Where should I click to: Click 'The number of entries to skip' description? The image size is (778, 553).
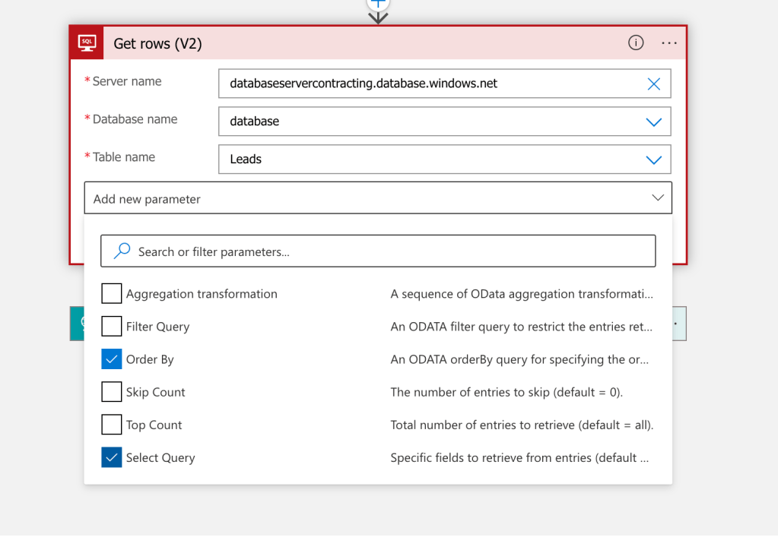pos(506,392)
